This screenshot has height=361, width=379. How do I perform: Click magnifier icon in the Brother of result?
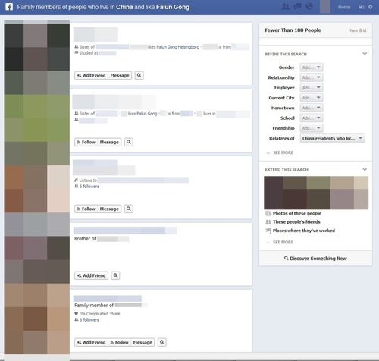[x=115, y=275]
